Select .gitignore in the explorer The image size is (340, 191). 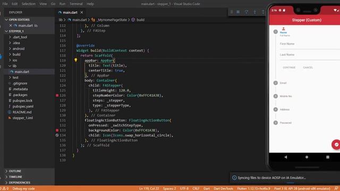point(20,83)
